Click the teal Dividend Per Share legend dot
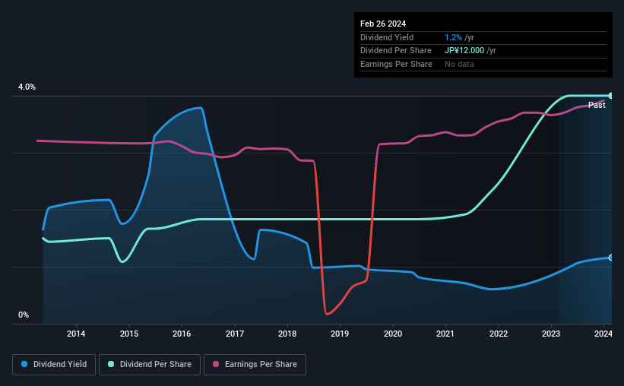This screenshot has height=386, width=624. click(x=111, y=364)
